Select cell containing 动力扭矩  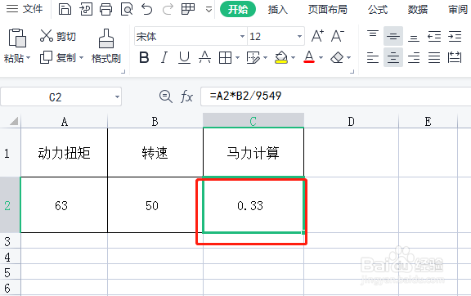[x=64, y=153]
